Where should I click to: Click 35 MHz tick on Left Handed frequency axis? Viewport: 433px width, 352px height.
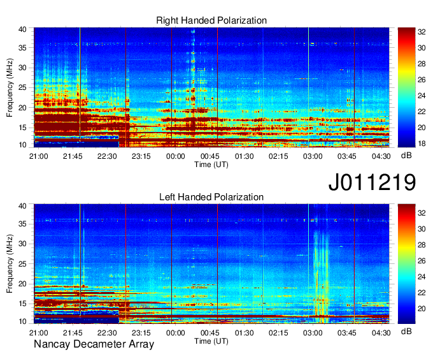point(22,224)
